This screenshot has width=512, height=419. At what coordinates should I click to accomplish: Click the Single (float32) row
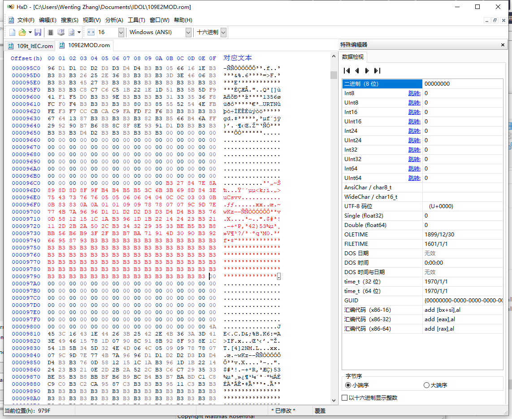pyautogui.click(x=422, y=216)
